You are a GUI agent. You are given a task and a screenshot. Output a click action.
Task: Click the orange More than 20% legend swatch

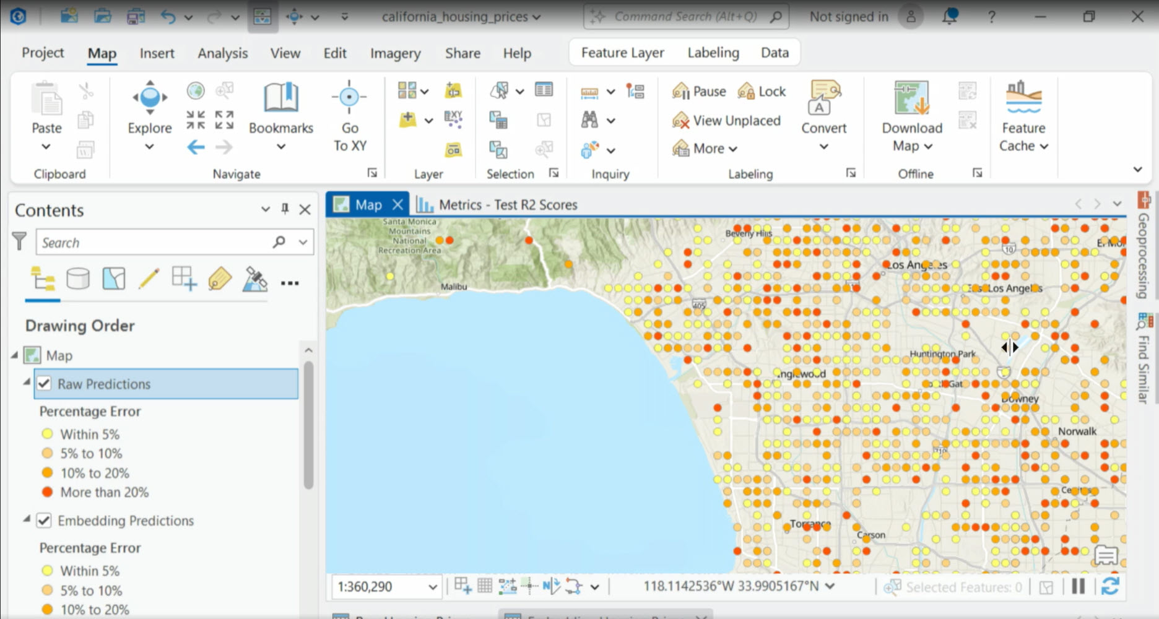pos(48,492)
